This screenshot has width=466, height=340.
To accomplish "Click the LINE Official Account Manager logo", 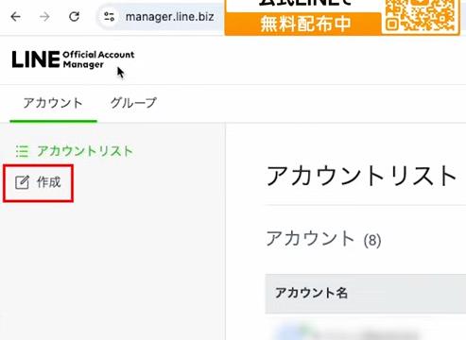I will point(73,59).
